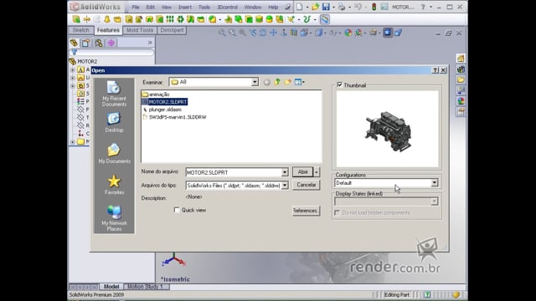Open the Configurations dropdown showing Default
This screenshot has width=536, height=301.
[x=434, y=183]
